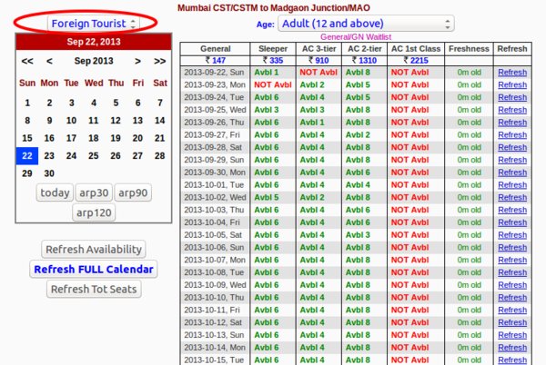This screenshot has width=546, height=365.
Task: Click the today button
Action: [x=56, y=192]
